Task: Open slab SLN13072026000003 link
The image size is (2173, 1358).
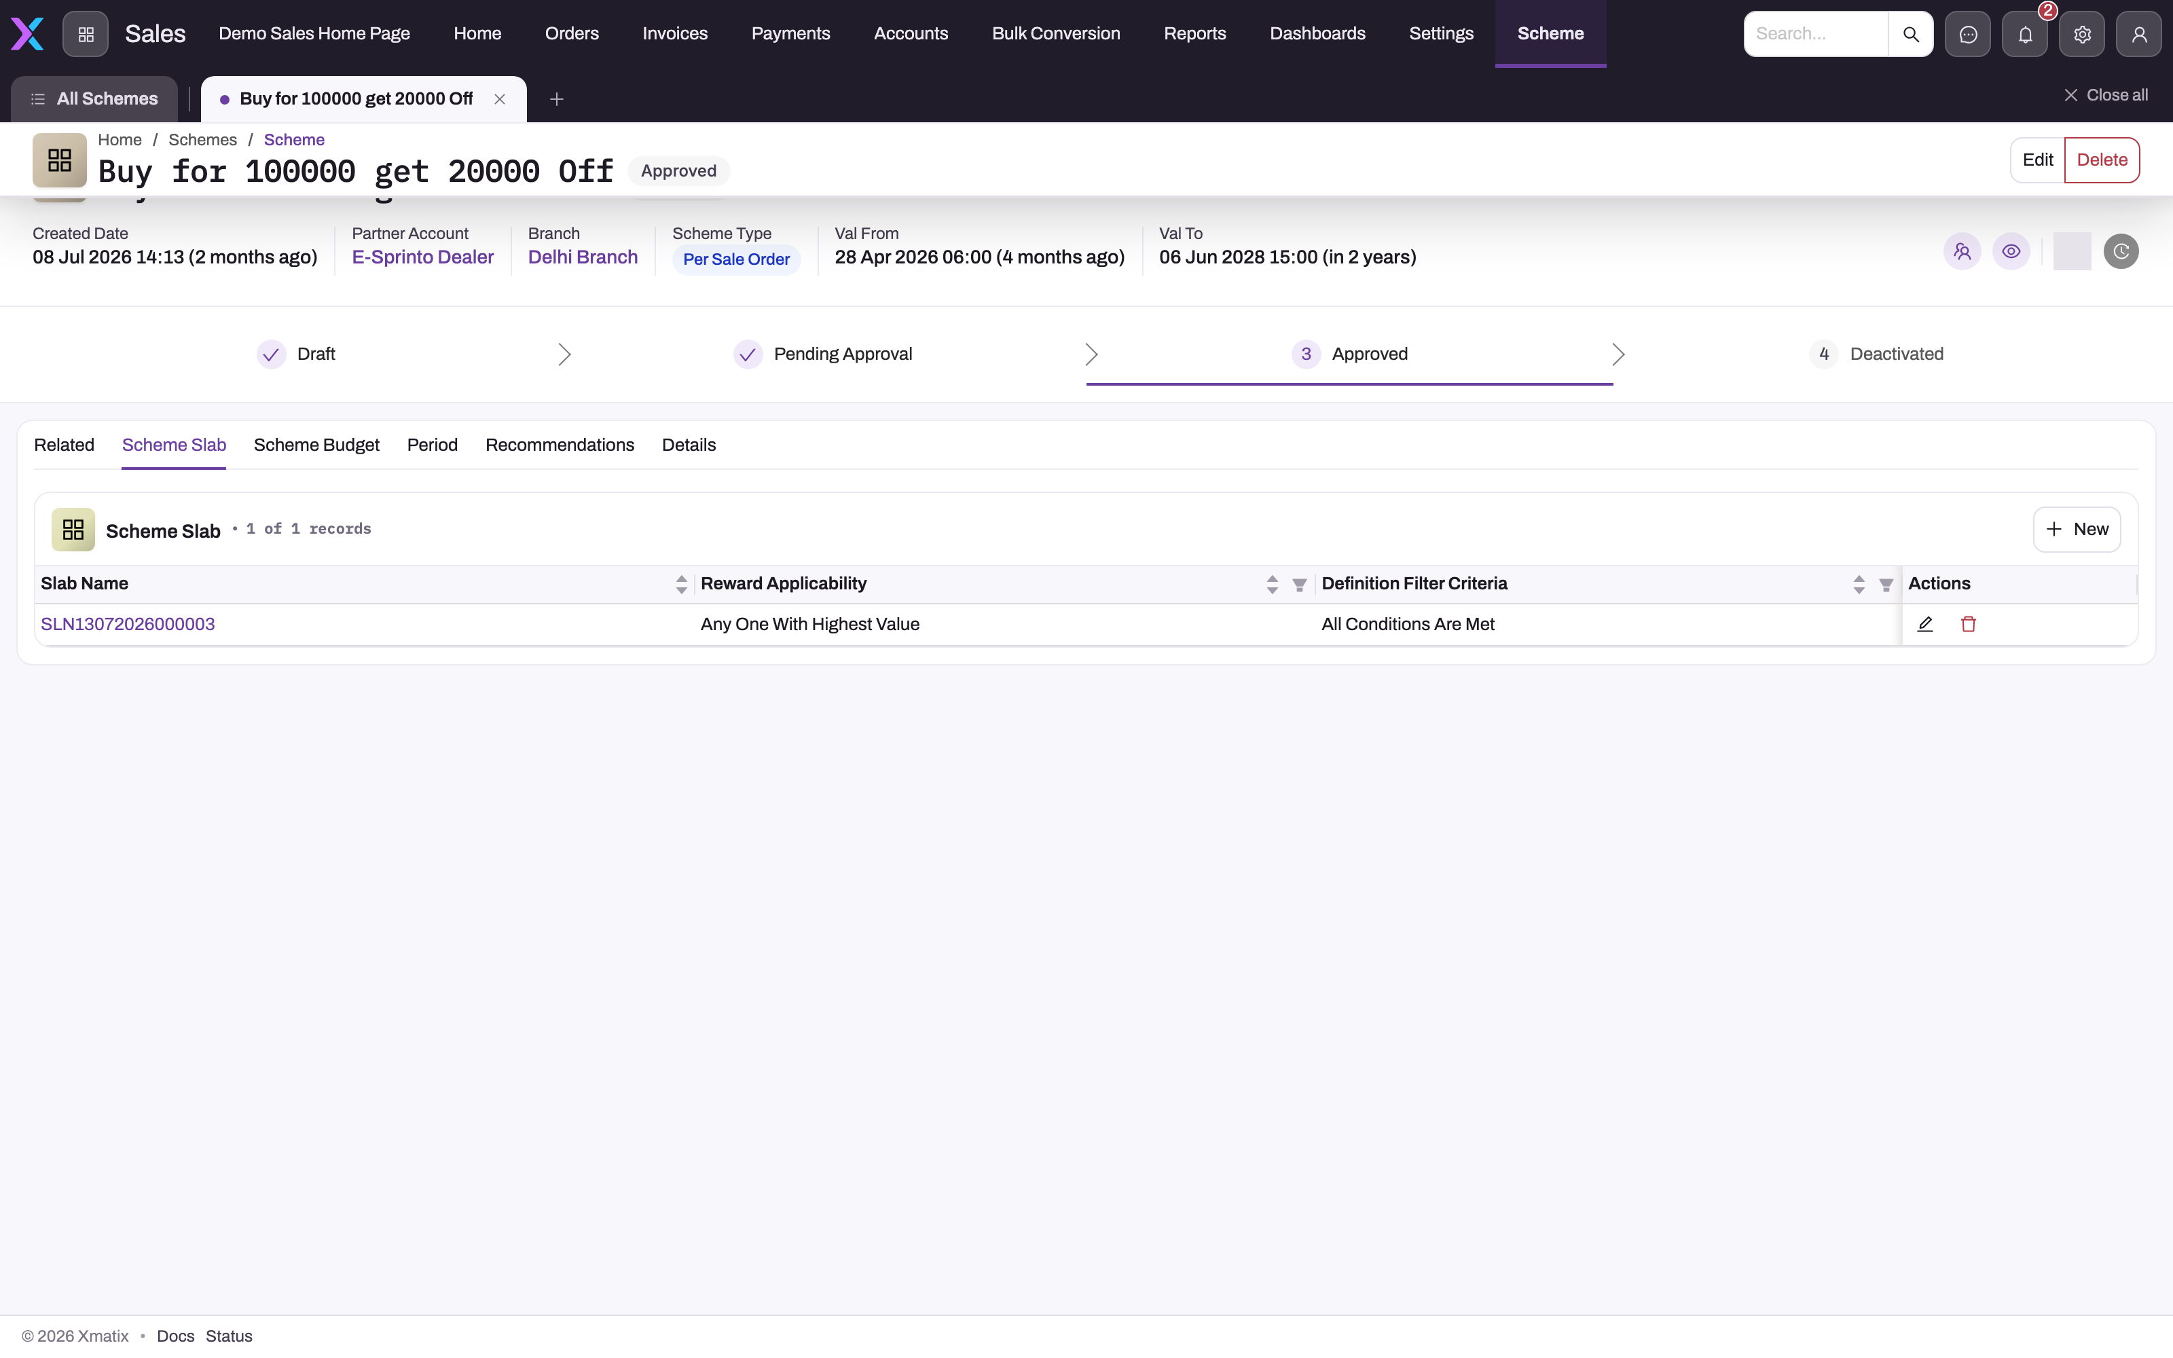Action: [128, 624]
